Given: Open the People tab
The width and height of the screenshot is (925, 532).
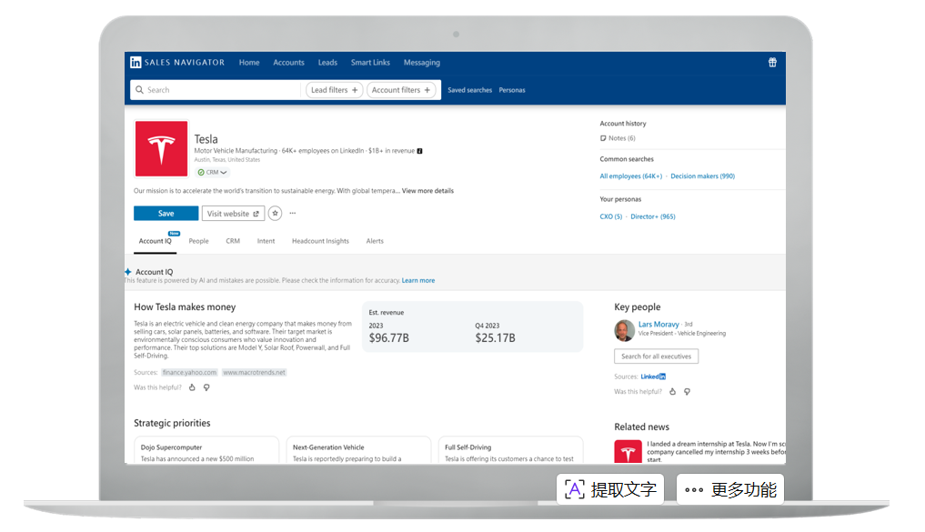Looking at the screenshot, I should tap(198, 241).
